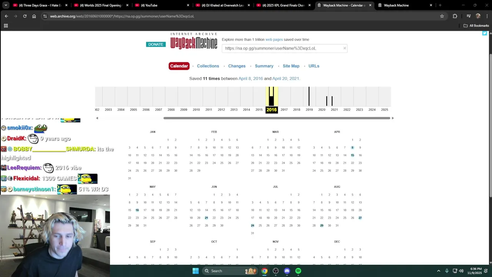Open the July 24 snapshot
Screen dimensions: 492x277
coord(253,225)
